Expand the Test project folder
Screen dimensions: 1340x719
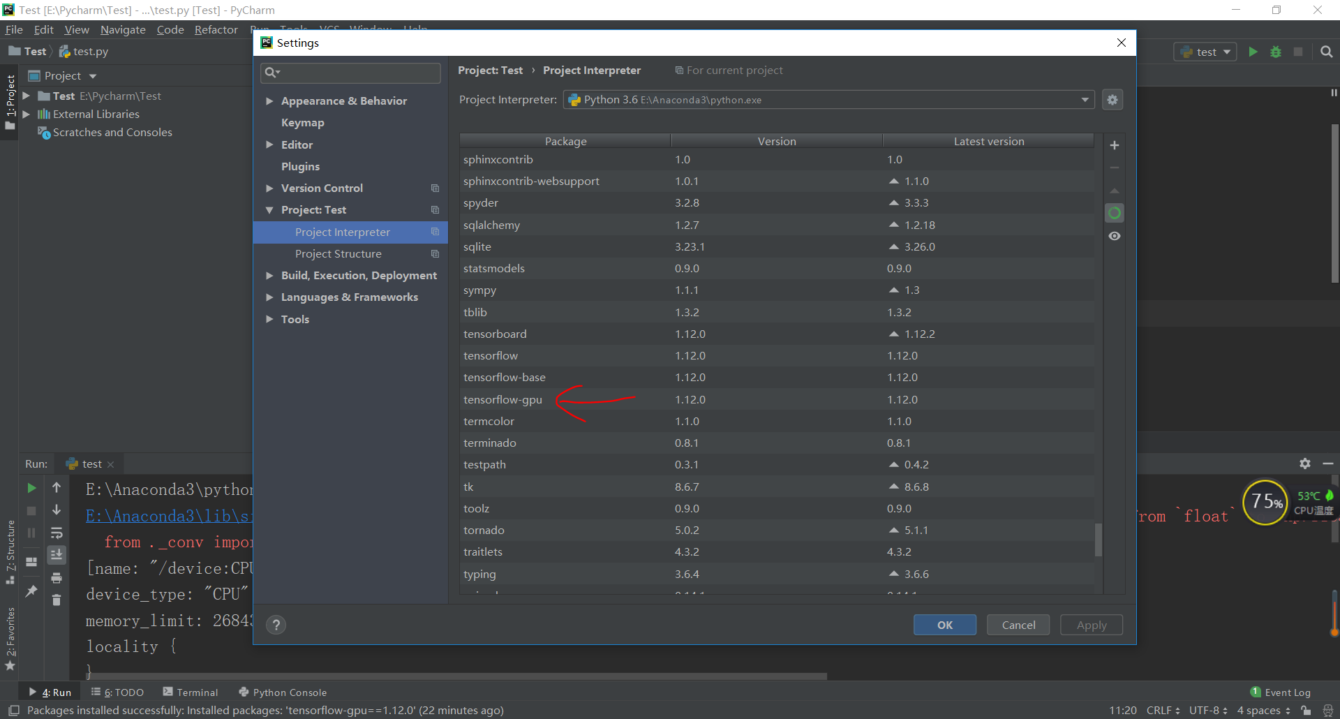pyautogui.click(x=27, y=96)
